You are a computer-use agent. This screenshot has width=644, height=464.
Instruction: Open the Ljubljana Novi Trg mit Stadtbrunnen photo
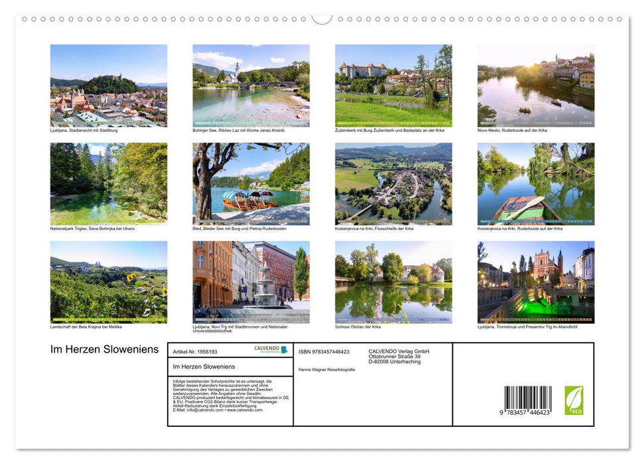(x=251, y=281)
